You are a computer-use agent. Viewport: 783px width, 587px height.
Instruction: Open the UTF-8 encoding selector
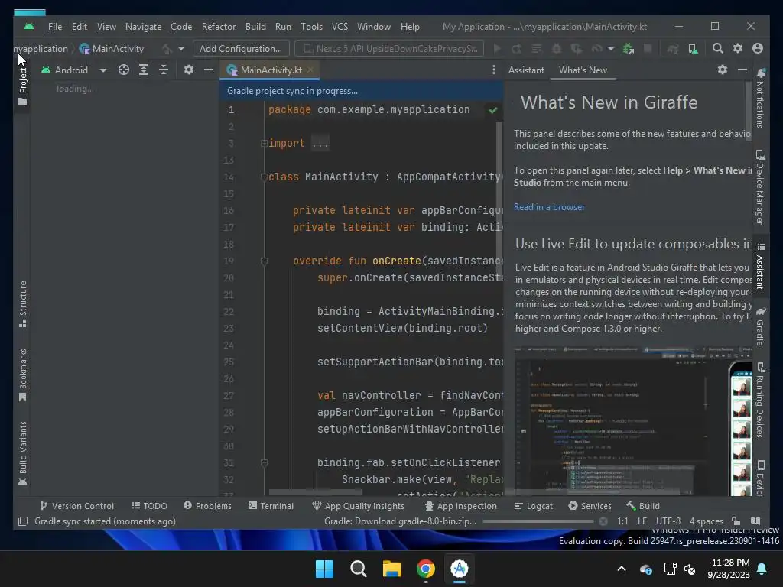[668, 521]
